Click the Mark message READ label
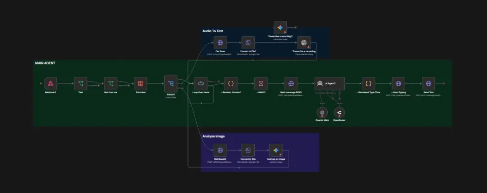Image resolution: width=487 pixels, height=193 pixels. click(x=291, y=92)
